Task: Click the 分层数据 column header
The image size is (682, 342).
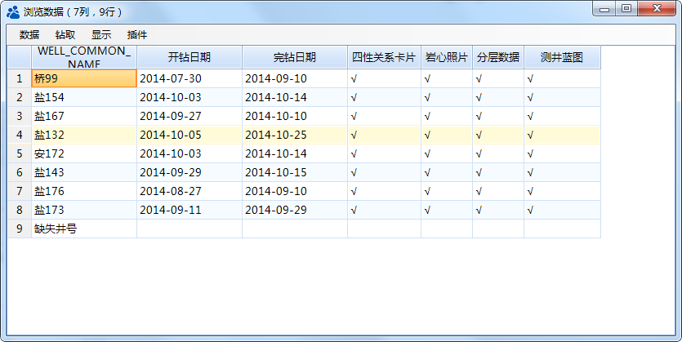Action: (498, 57)
